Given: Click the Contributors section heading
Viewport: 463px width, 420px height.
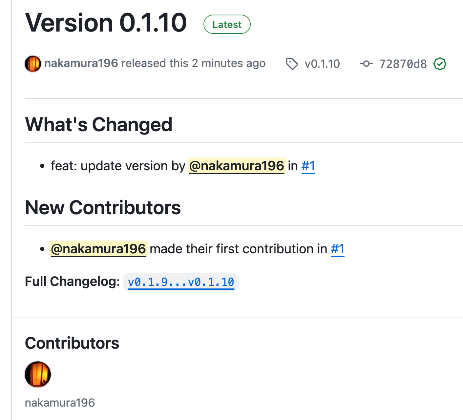Looking at the screenshot, I should point(72,343).
